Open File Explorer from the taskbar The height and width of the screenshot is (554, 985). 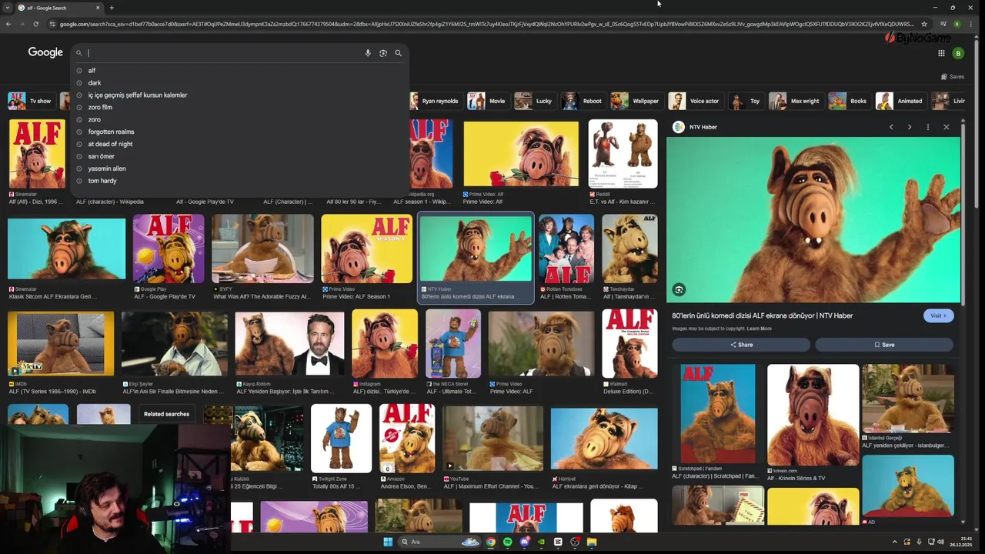592,542
